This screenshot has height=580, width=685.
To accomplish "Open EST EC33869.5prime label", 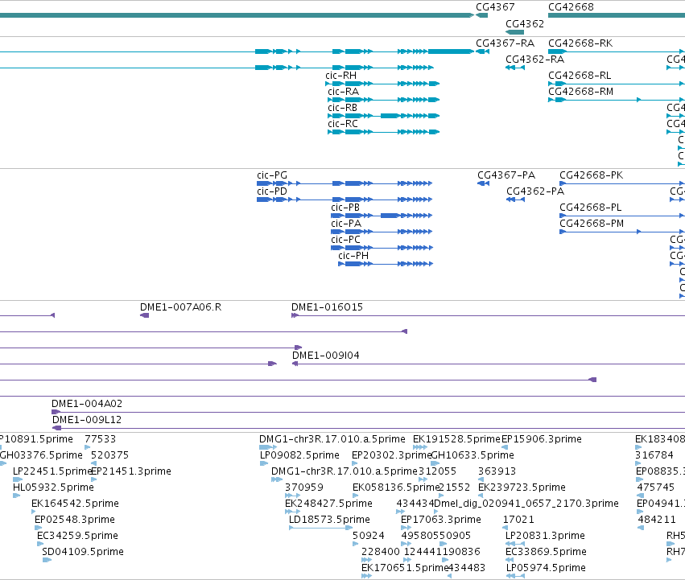I will 546,552.
